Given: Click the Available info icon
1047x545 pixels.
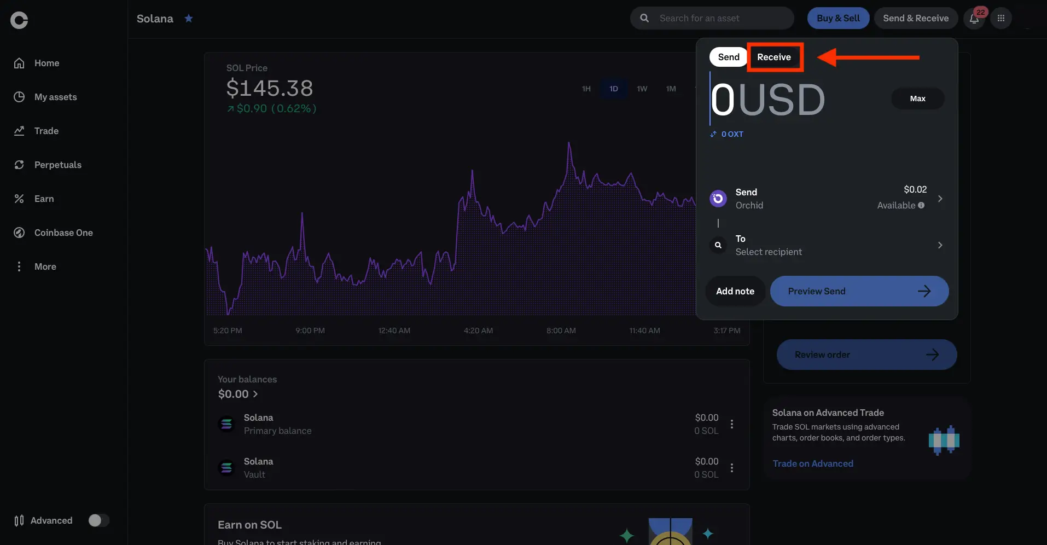Looking at the screenshot, I should pyautogui.click(x=921, y=205).
